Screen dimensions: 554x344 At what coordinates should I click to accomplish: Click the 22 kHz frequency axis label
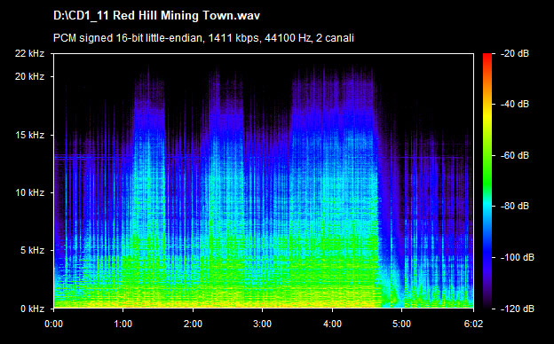(29, 53)
